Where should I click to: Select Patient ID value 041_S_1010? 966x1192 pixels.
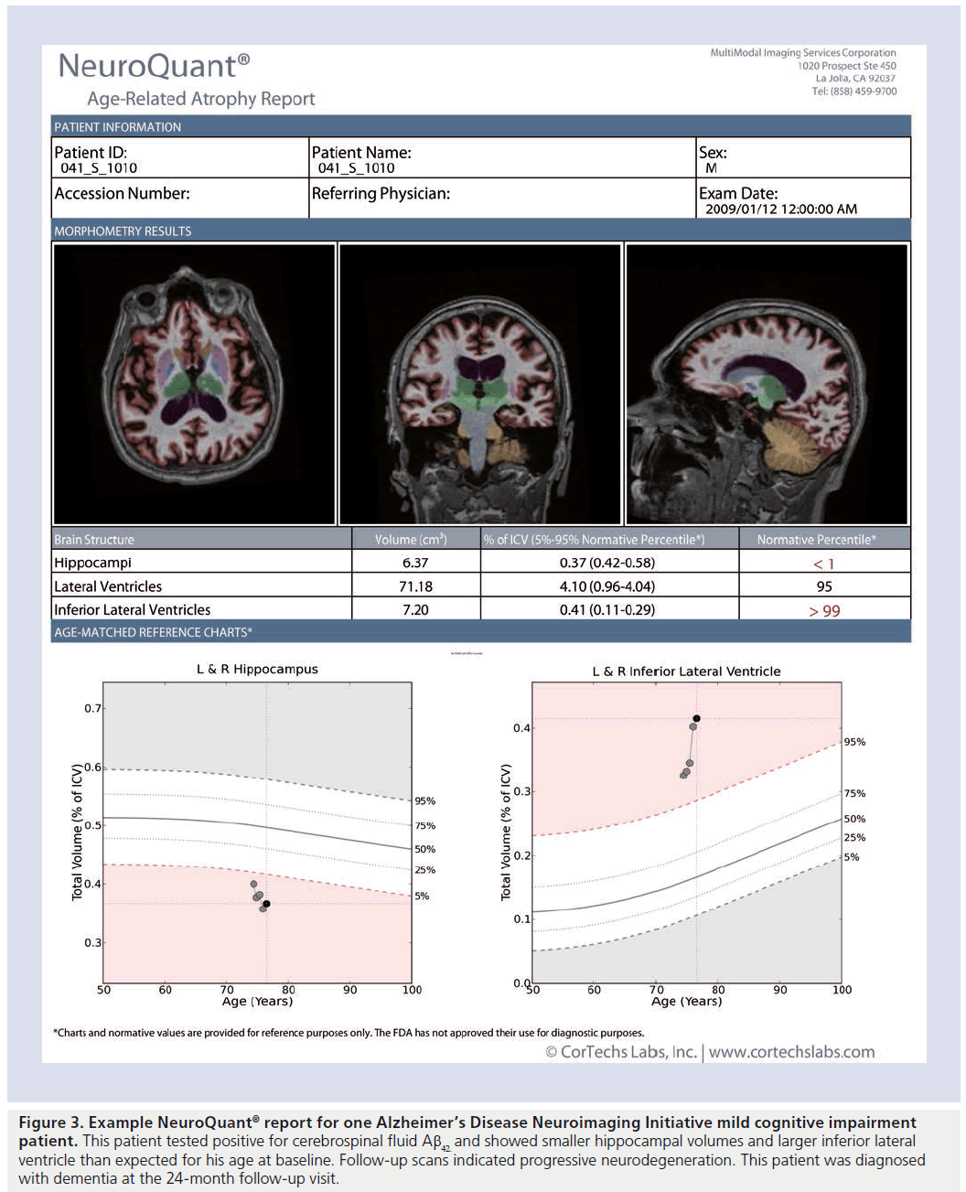click(99, 168)
